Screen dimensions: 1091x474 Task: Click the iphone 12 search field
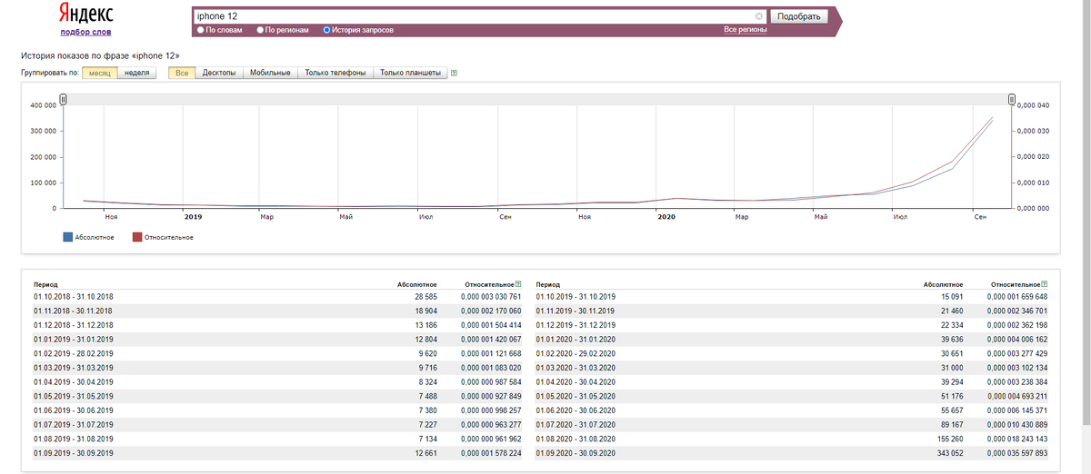(x=478, y=16)
